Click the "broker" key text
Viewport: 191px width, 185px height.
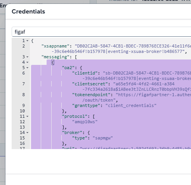click(72, 132)
